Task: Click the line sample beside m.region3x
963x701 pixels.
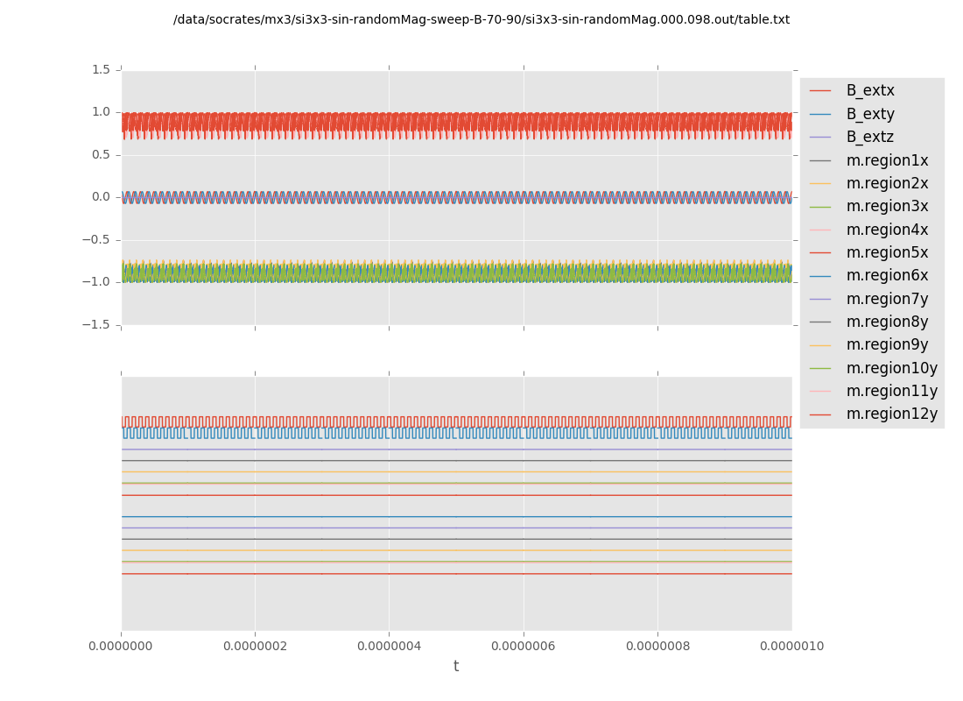Action: tap(820, 207)
